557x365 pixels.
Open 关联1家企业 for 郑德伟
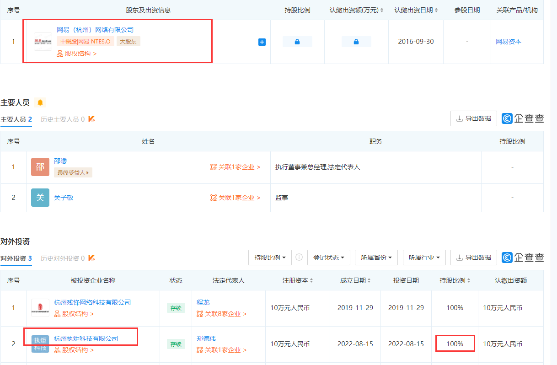[x=222, y=350]
